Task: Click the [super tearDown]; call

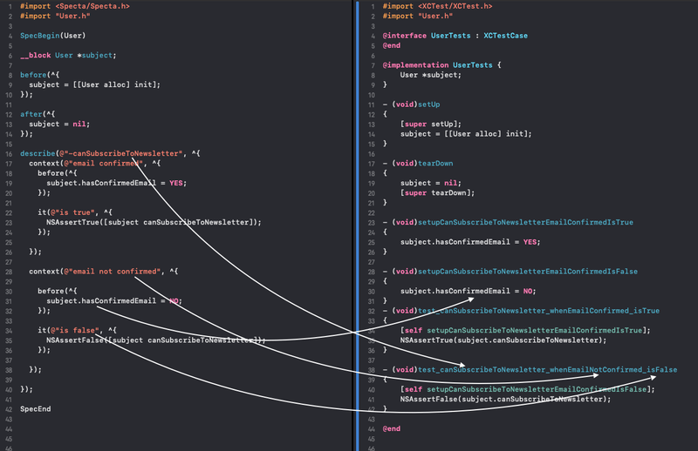Action: click(437, 192)
